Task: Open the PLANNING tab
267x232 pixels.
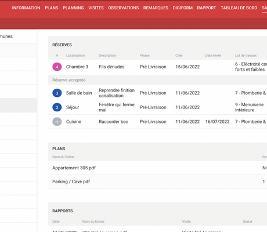Action: [x=73, y=8]
